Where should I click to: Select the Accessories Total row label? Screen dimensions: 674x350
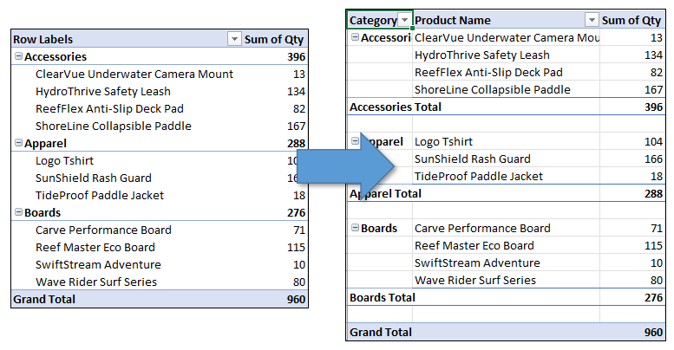click(395, 107)
